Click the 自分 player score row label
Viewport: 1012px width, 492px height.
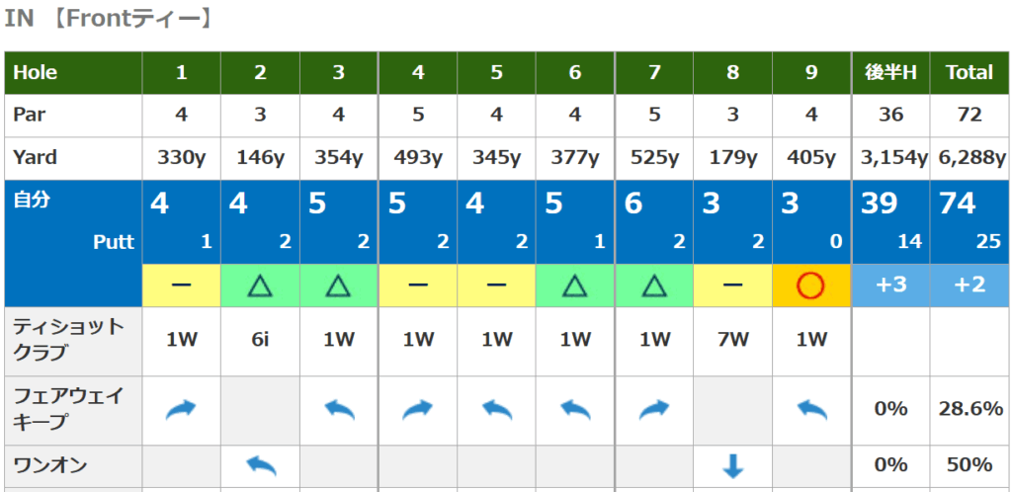[x=33, y=200]
